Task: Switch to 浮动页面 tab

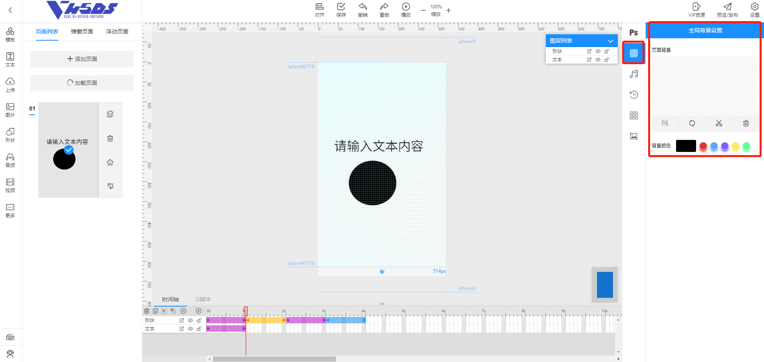Action: coord(117,31)
